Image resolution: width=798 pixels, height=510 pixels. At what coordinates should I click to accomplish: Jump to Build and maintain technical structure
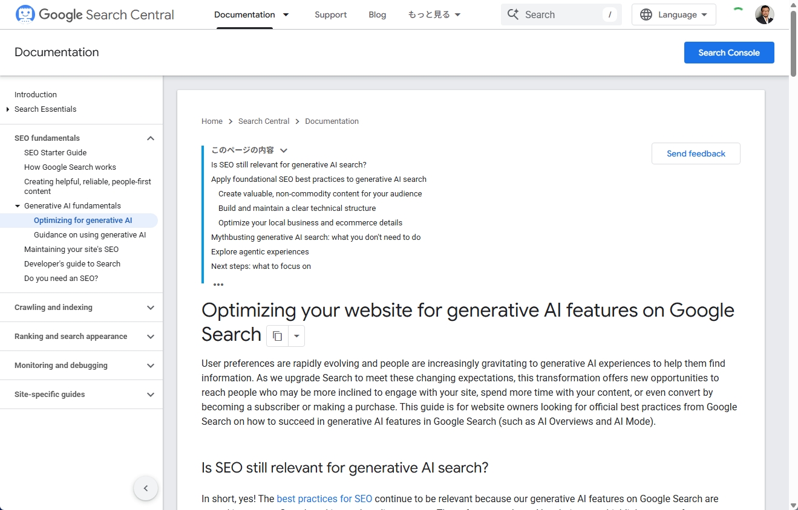297,208
